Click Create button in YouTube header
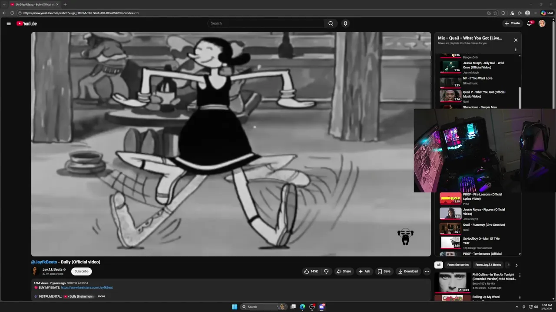Image resolution: width=556 pixels, height=312 pixels. pyautogui.click(x=512, y=23)
